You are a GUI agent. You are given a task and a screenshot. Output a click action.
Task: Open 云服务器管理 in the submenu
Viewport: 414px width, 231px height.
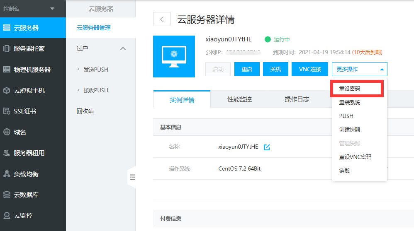[94, 28]
